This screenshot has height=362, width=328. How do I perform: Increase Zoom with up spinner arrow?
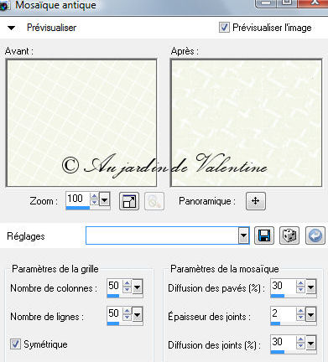coord(94,196)
